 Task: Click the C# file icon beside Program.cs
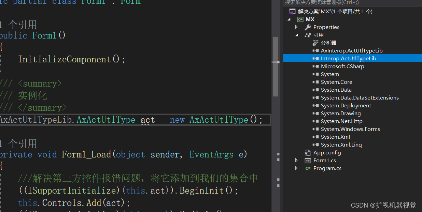[308, 168]
